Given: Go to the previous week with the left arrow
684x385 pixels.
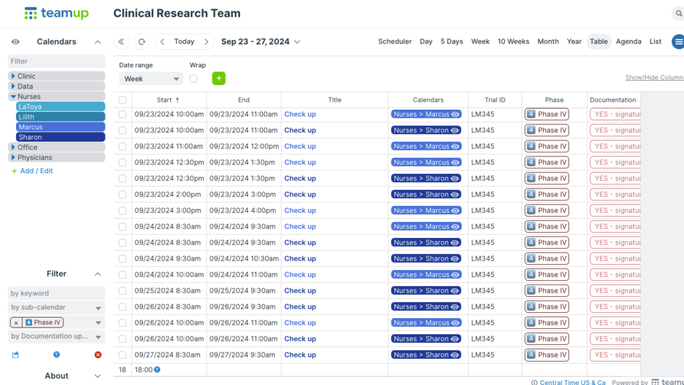Looking at the screenshot, I should (162, 42).
